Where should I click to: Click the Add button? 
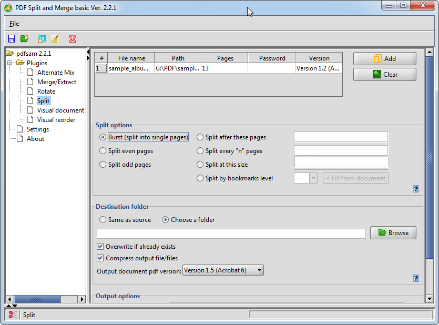click(x=384, y=59)
